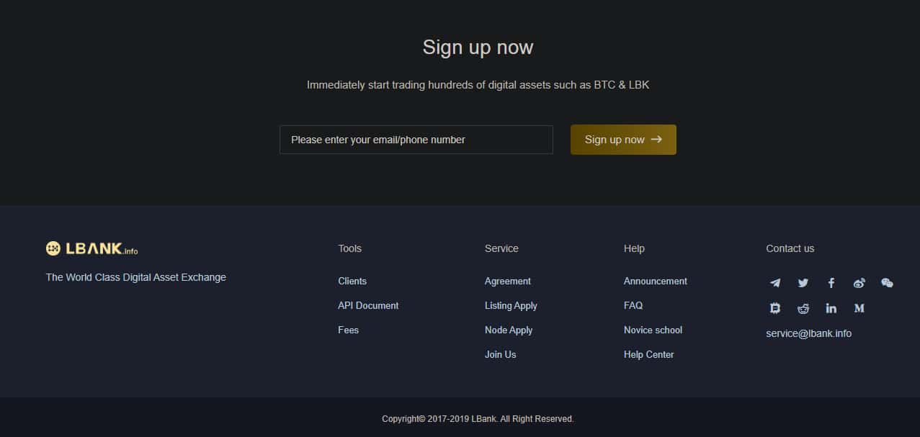Open the LinkedIn icon
Viewport: 920px width, 437px height.
tap(831, 308)
